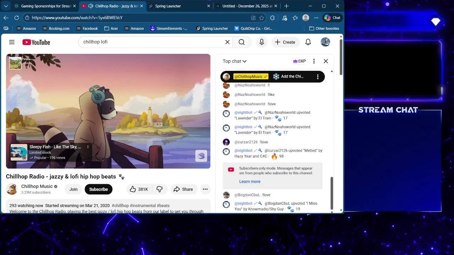This screenshot has width=454, height=255.
Task: Subscribe to Chillhop Music
Action: (x=99, y=189)
